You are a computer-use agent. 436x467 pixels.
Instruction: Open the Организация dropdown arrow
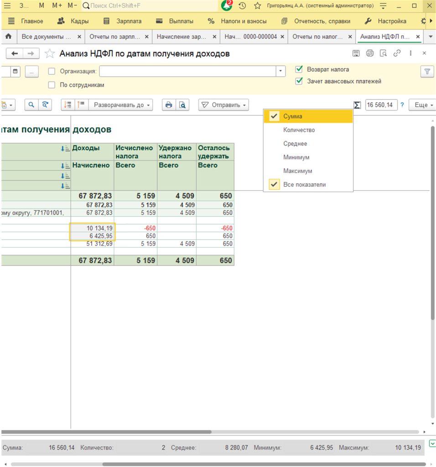pos(280,71)
